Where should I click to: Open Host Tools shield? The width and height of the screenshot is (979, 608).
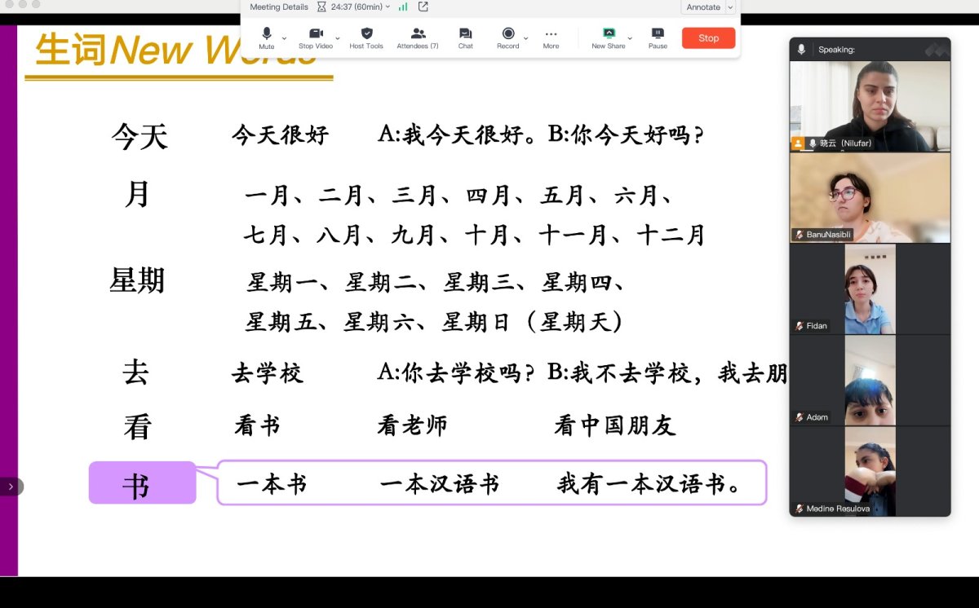[x=366, y=37]
